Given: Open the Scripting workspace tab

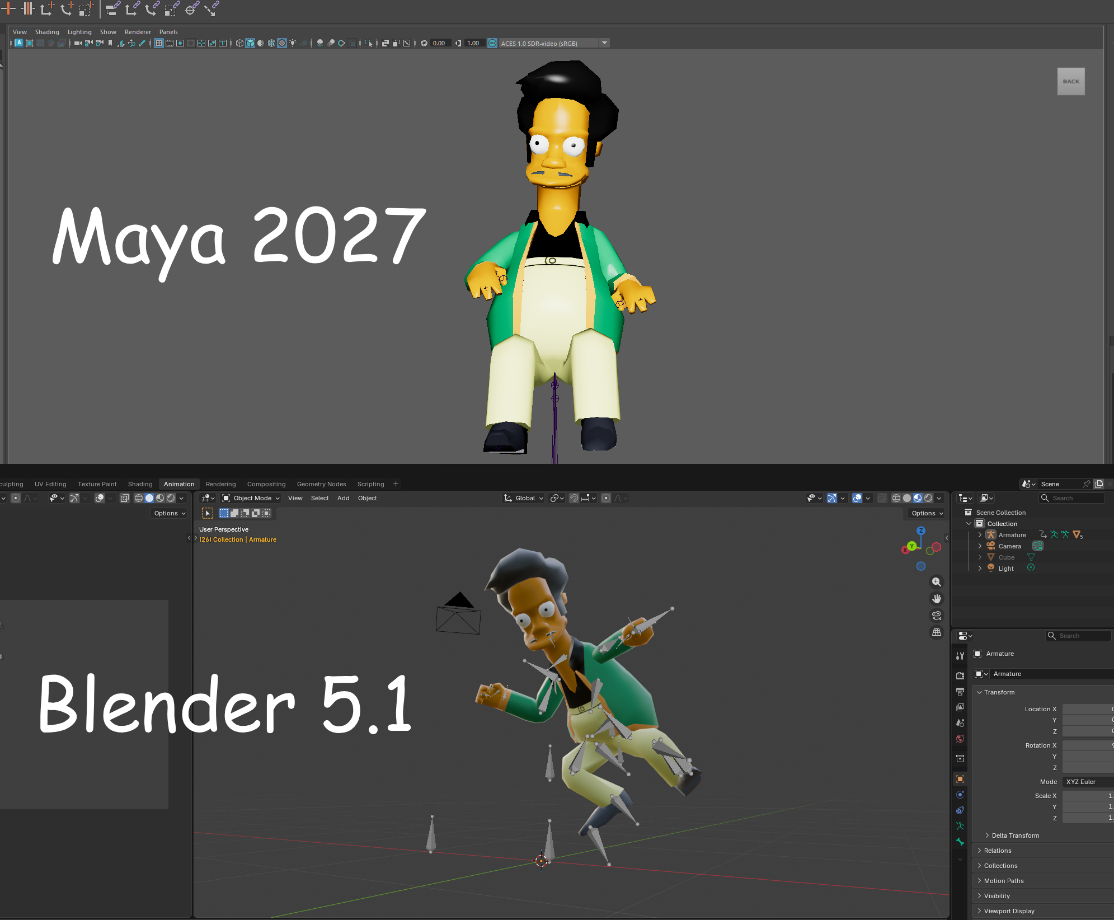Looking at the screenshot, I should point(370,484).
